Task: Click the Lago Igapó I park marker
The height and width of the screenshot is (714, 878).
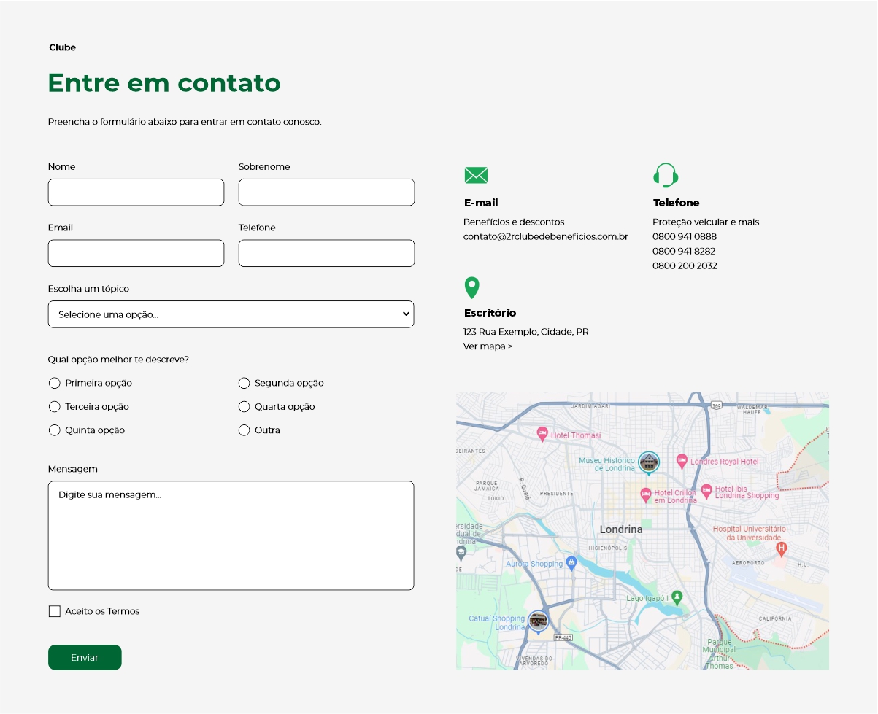Action: pos(677,597)
